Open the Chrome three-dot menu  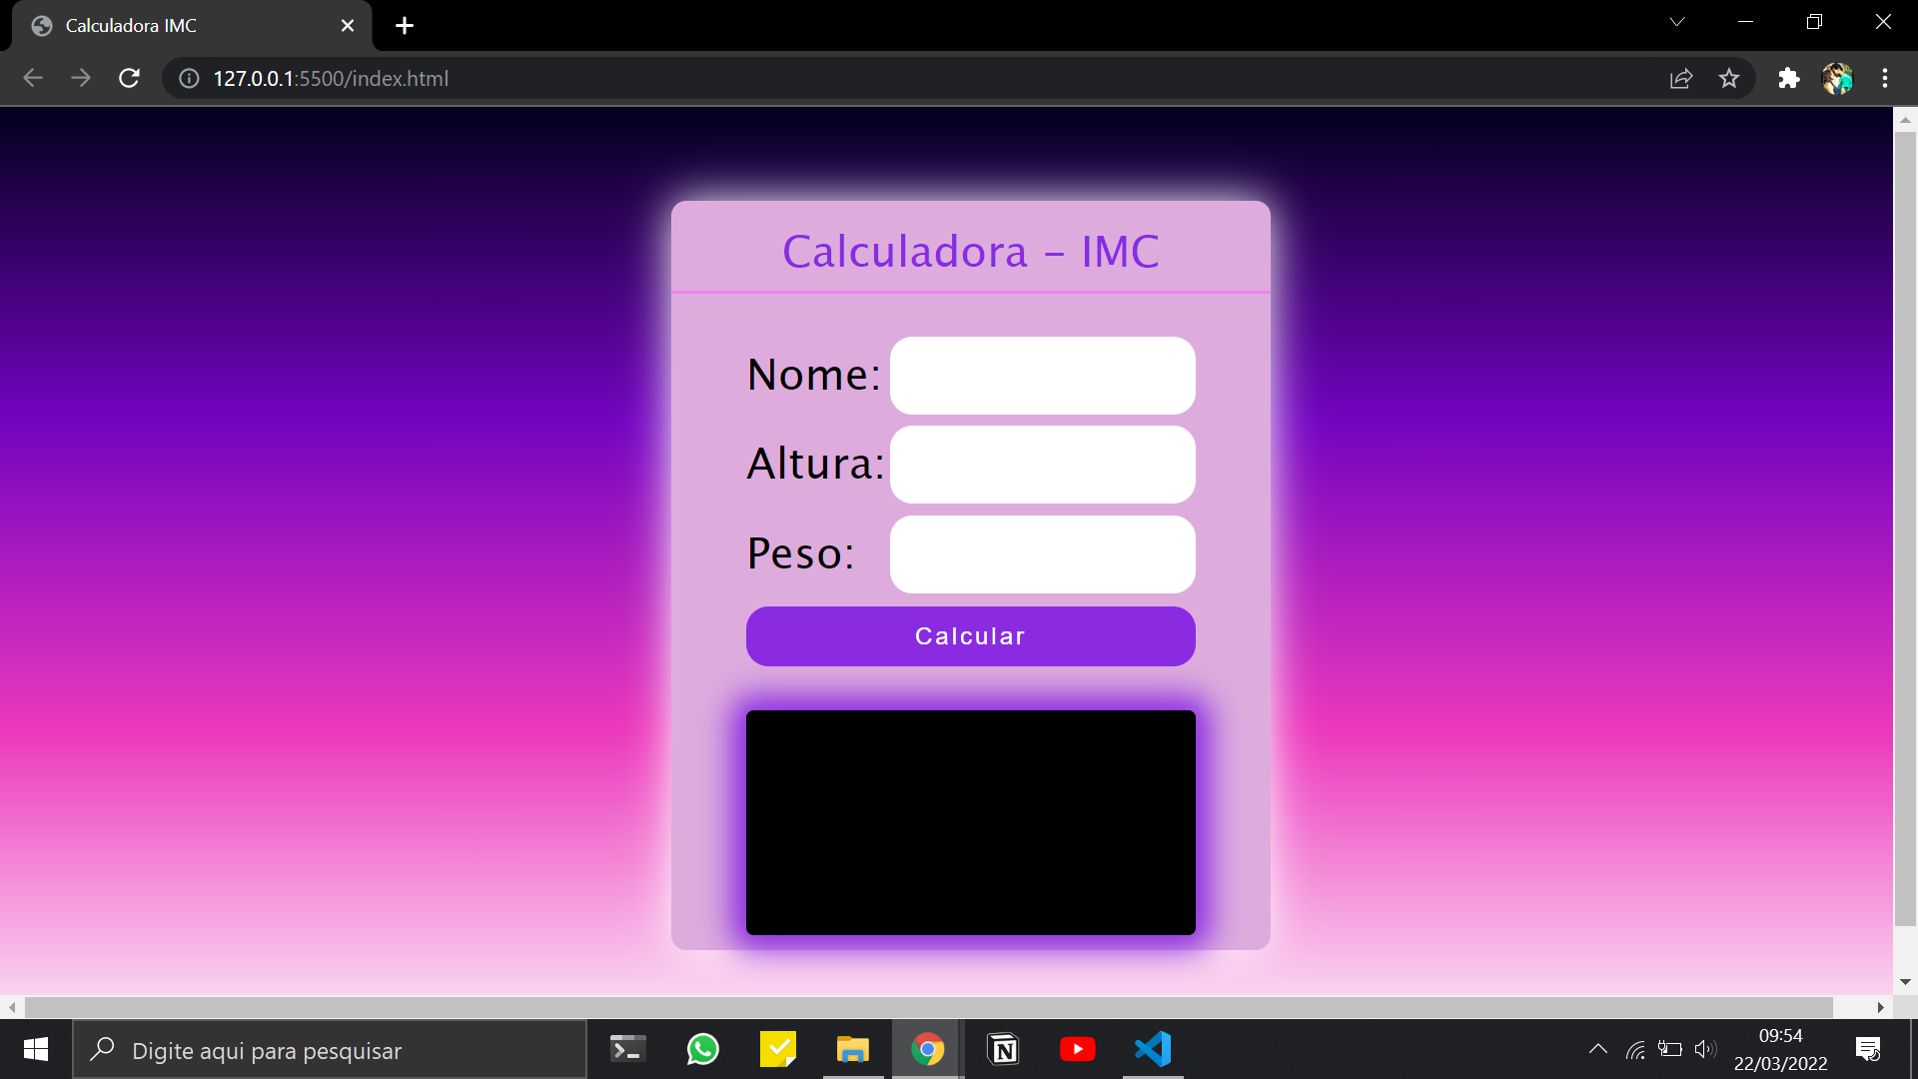[x=1886, y=78]
